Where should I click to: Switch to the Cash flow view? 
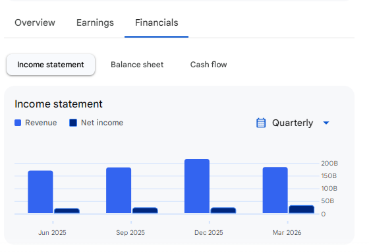point(208,65)
